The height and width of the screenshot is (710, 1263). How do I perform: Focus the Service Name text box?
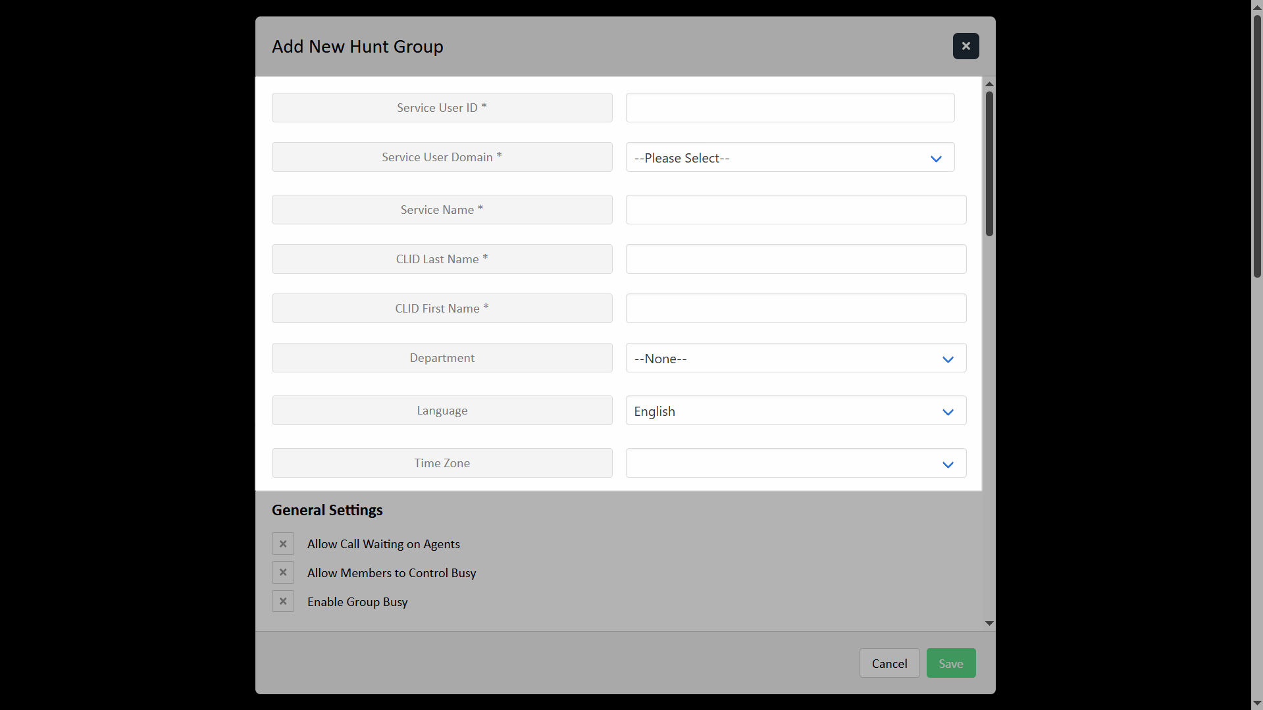[x=796, y=210]
